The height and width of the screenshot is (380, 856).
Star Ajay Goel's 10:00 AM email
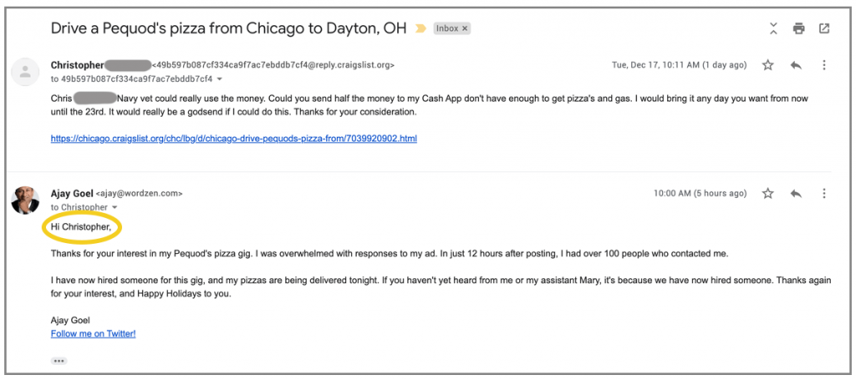768,194
